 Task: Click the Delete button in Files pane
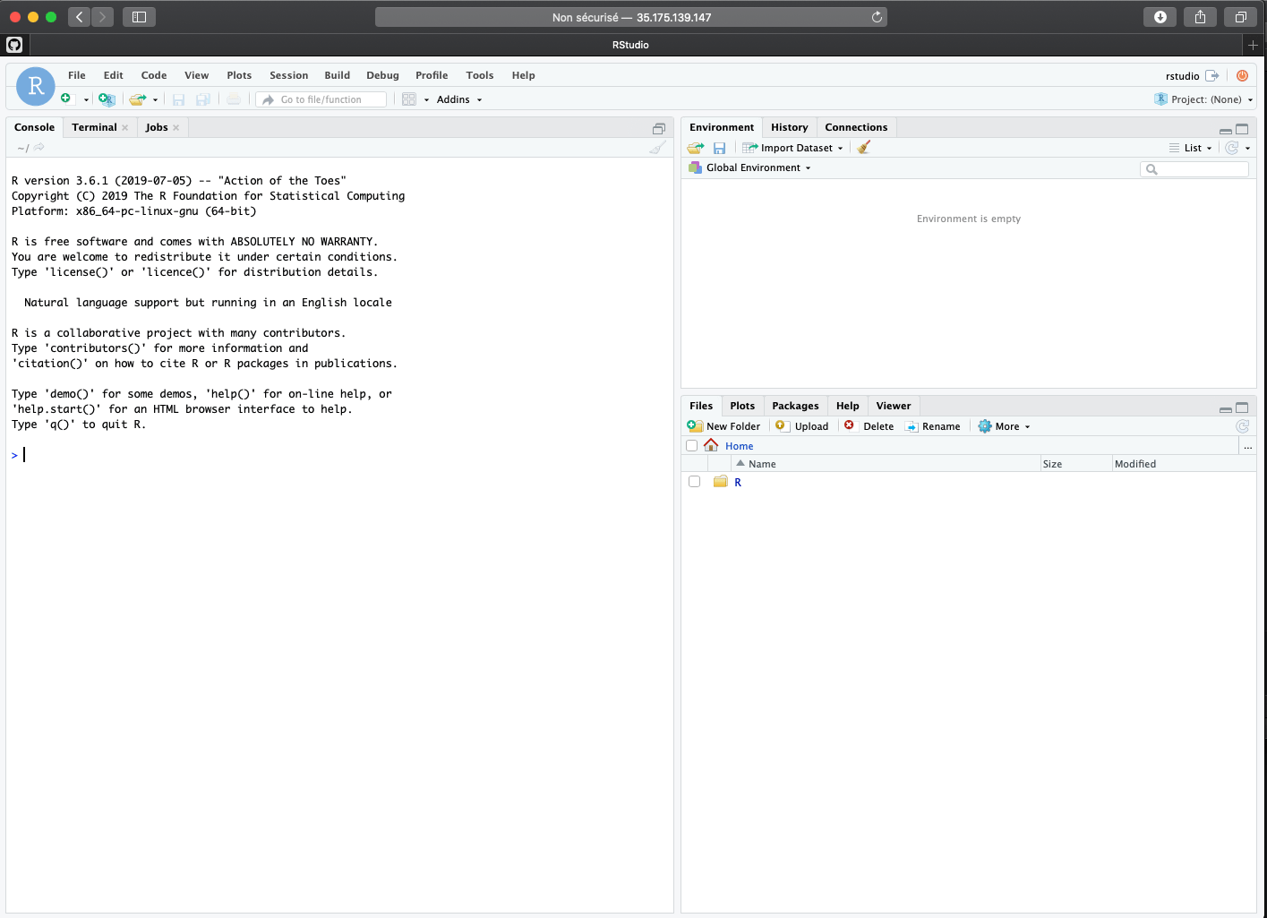(869, 426)
